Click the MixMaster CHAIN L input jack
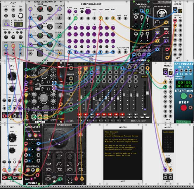 click(142, 68)
